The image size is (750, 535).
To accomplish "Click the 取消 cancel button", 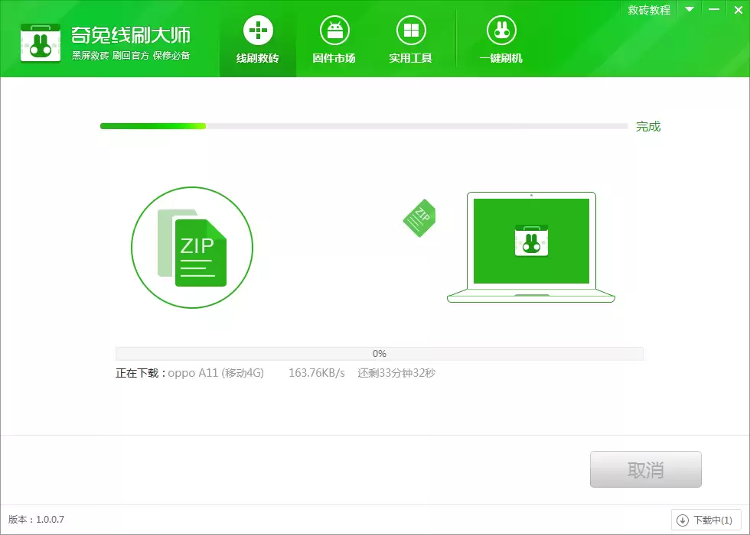I will pyautogui.click(x=645, y=469).
